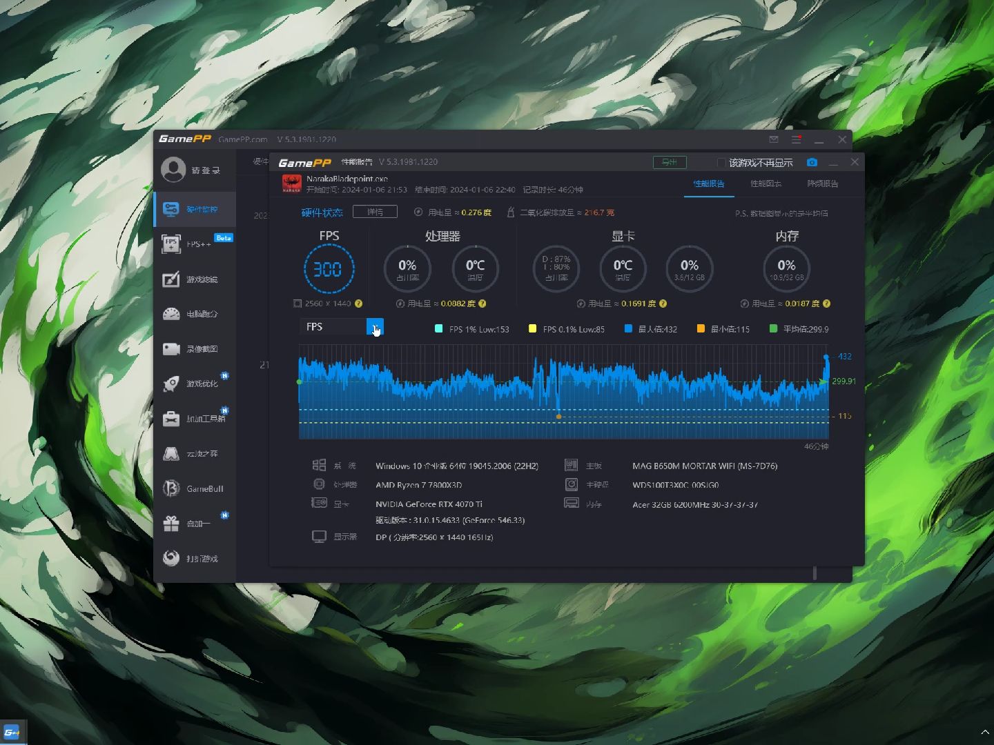
Task: Click the cyan FPS 1% Low legend swatch
Action: (x=438, y=329)
